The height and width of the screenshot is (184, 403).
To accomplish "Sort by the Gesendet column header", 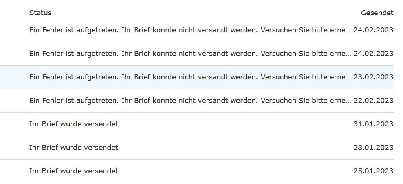I will (x=377, y=13).
